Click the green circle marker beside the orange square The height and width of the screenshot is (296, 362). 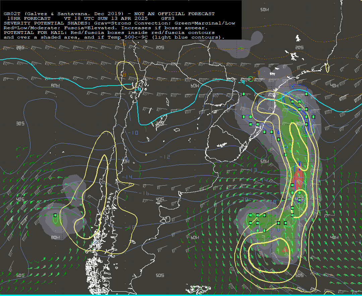point(250,79)
